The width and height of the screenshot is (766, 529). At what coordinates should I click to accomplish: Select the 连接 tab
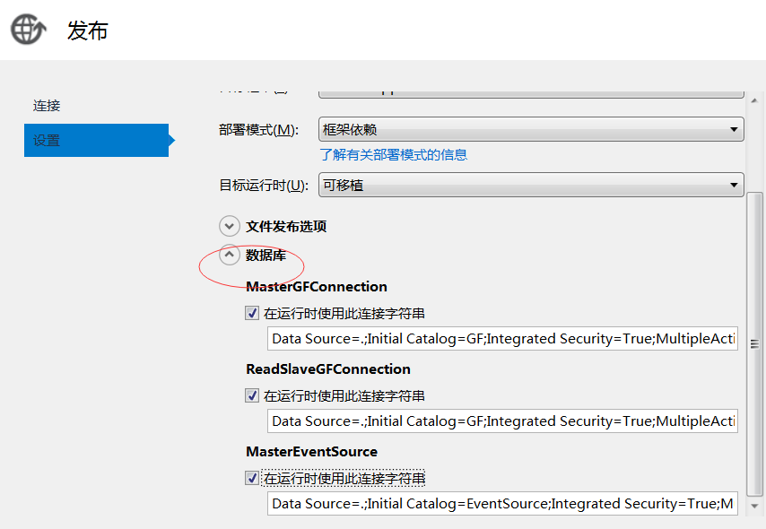pyautogui.click(x=47, y=106)
